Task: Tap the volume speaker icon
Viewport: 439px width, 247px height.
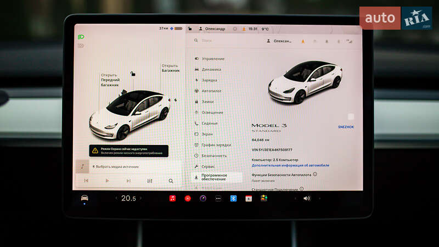Action: point(307,198)
